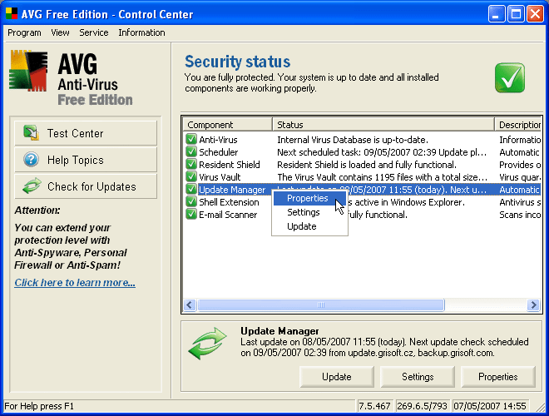Screen dimensions: 549x416
Task: Click the bottom Update button
Action: [337, 377]
